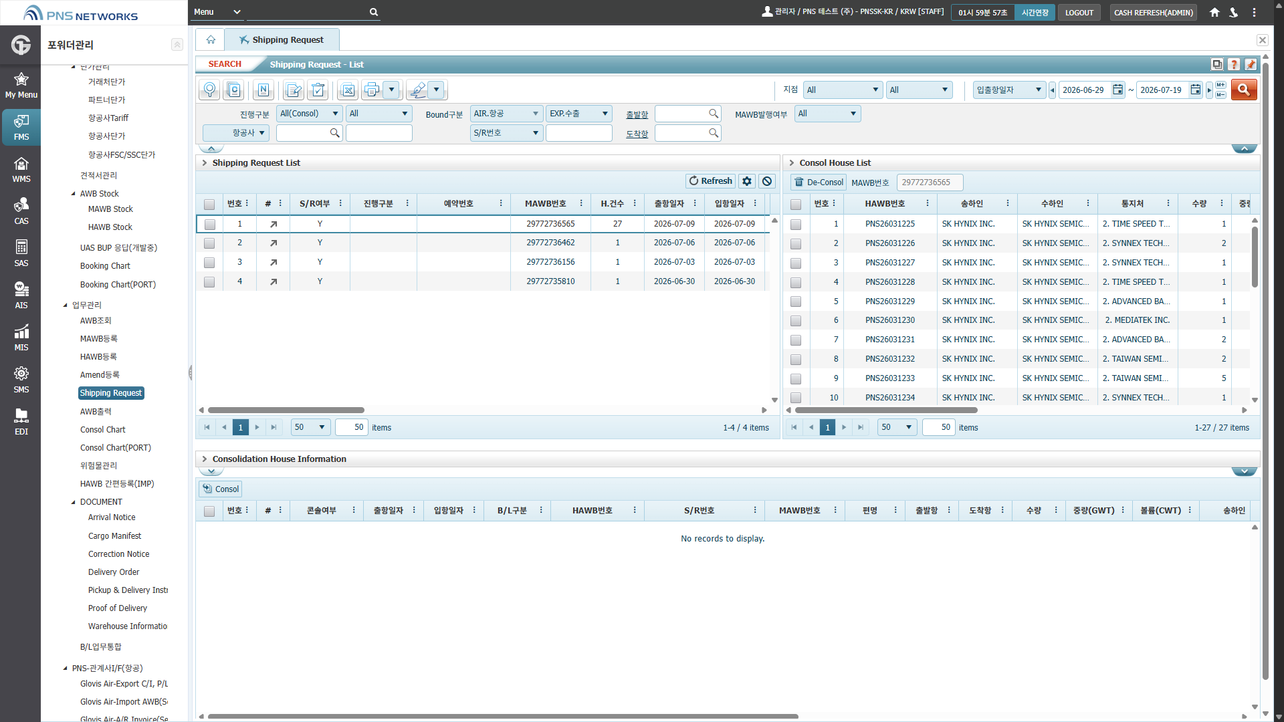Viewport: 1284px width, 722px height.
Task: Switch to the Shipping Request tab
Action: pos(282,40)
